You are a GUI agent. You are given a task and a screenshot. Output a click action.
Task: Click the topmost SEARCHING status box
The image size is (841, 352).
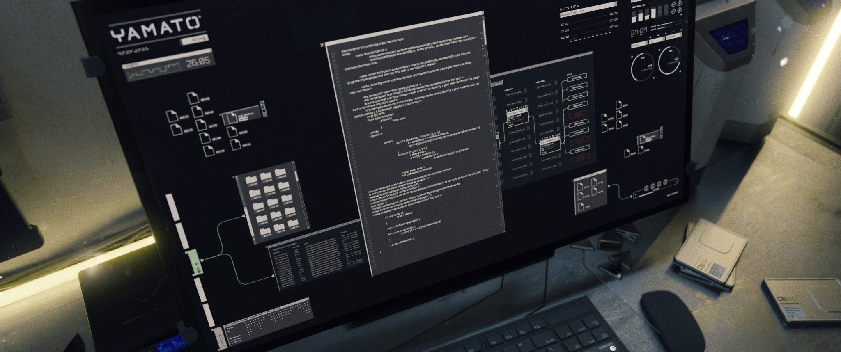[576, 77]
